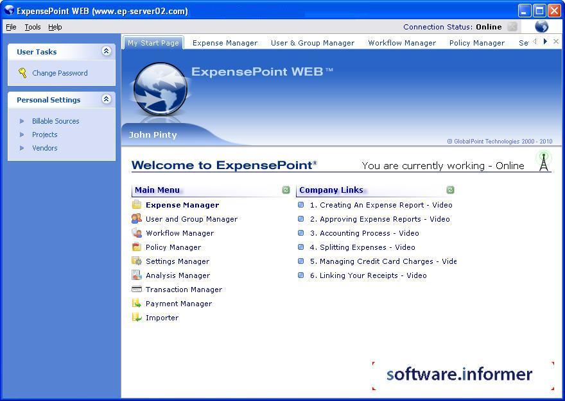Open Billable Sources settings
The width and height of the screenshot is (565, 401).
coord(55,121)
